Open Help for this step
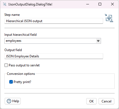The width and height of the screenshot is (119, 109). tap(13, 101)
